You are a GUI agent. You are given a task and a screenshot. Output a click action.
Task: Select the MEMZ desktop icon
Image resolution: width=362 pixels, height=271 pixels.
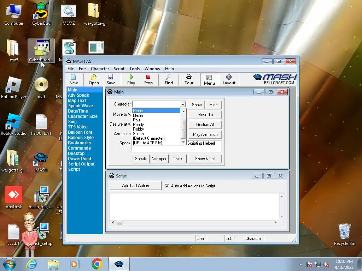[69, 14]
